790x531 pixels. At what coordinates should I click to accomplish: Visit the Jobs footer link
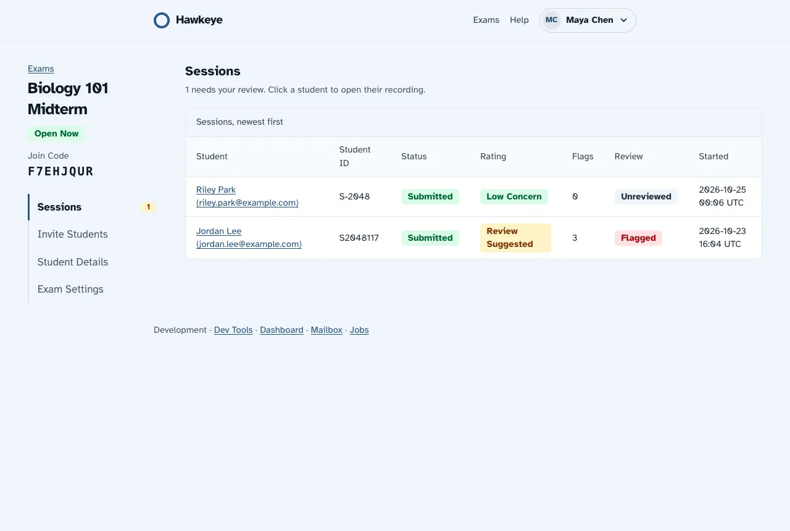[x=359, y=330]
